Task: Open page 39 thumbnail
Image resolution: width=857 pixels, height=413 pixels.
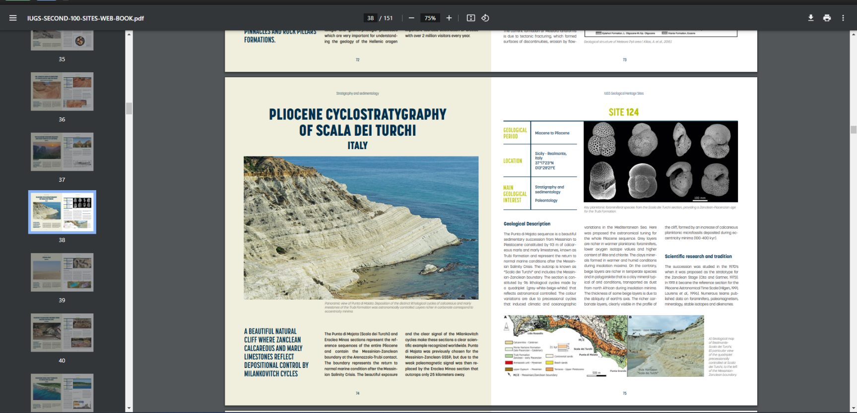Action: (62, 272)
